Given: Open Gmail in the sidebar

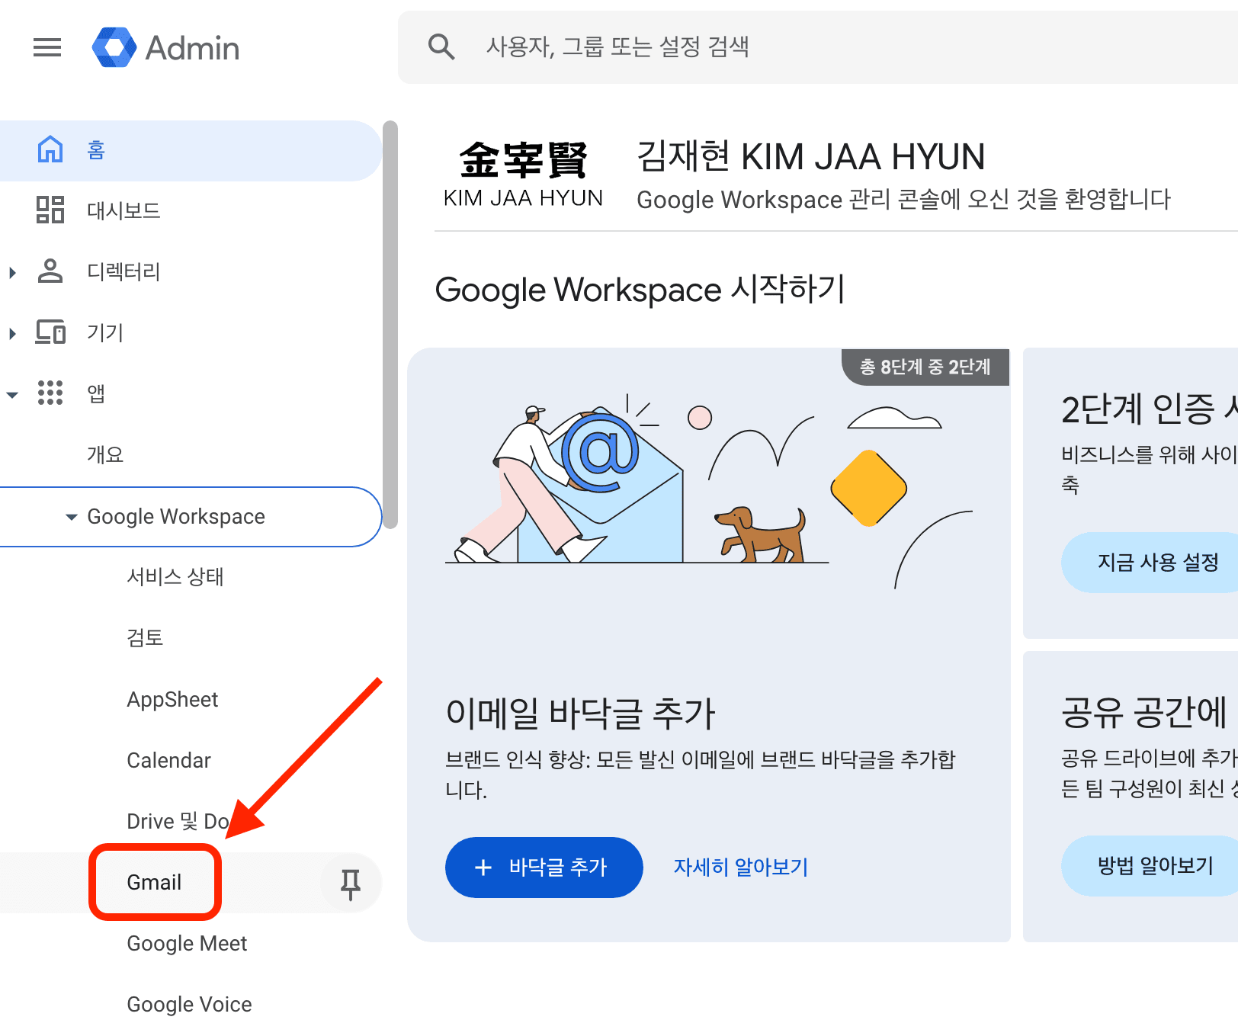Looking at the screenshot, I should (154, 883).
